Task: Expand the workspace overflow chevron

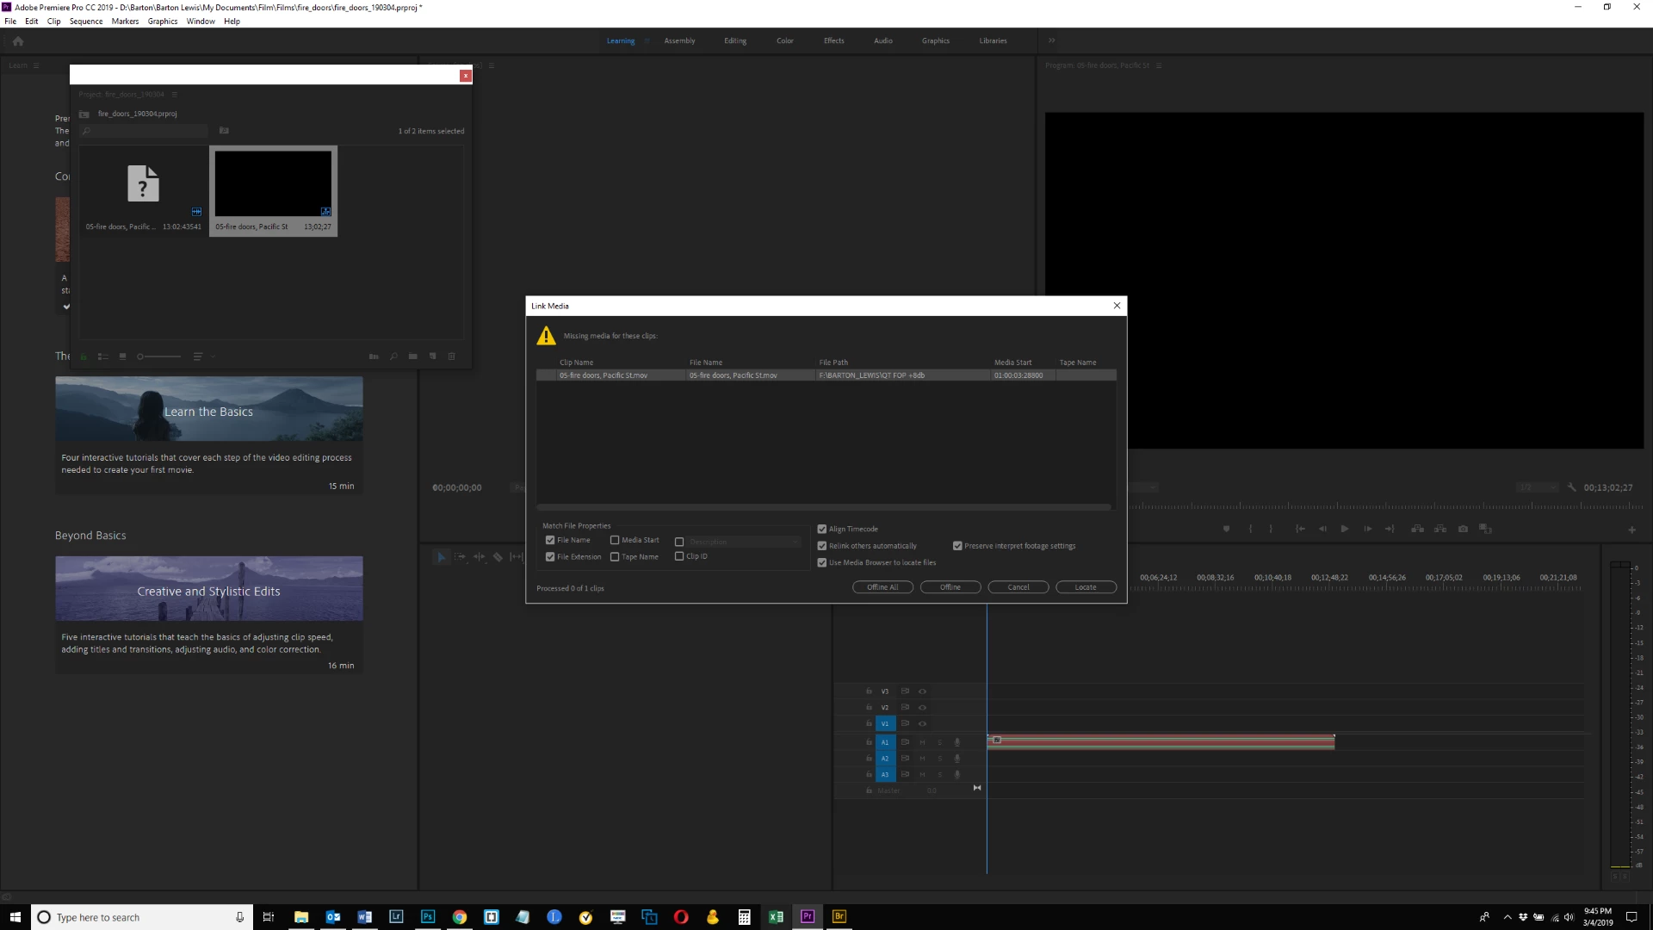Action: coord(1051,40)
